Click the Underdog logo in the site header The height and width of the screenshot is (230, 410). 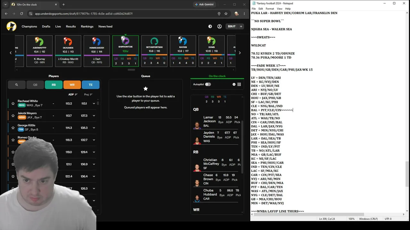12,27
